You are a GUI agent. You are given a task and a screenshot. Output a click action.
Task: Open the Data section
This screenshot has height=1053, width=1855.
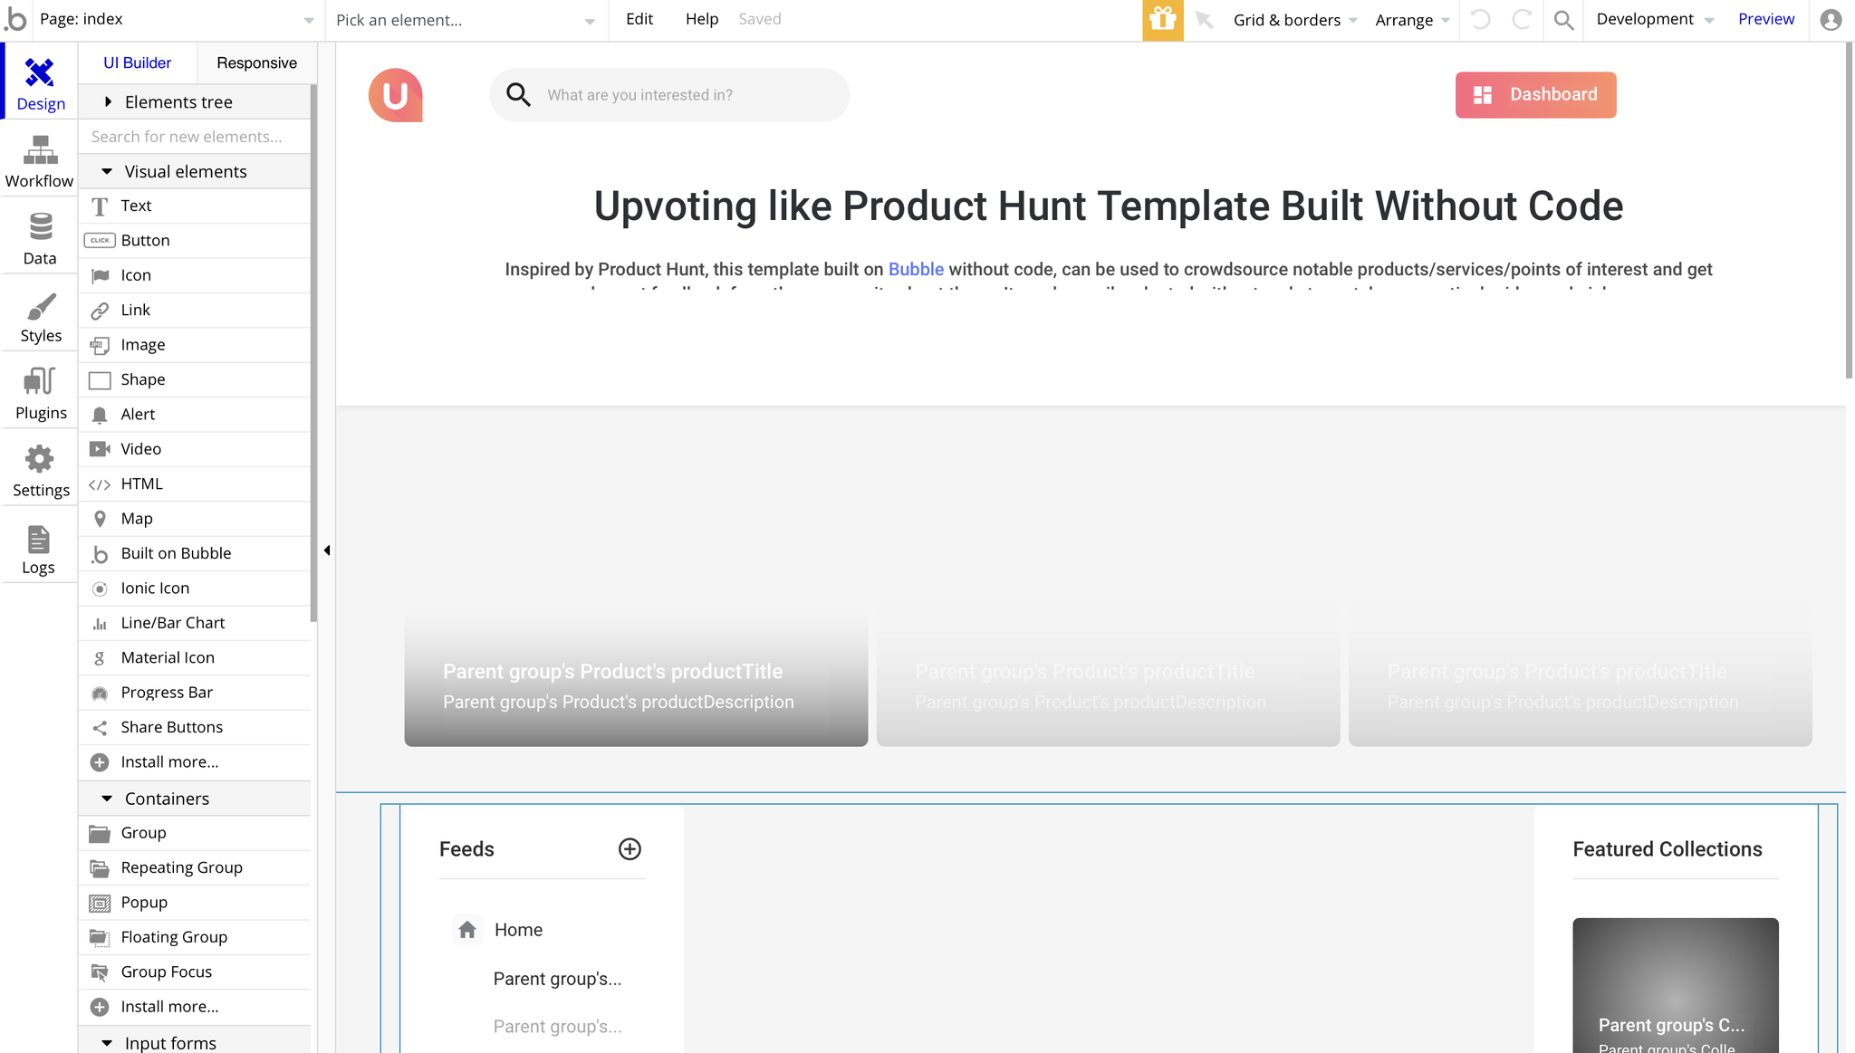(x=39, y=239)
